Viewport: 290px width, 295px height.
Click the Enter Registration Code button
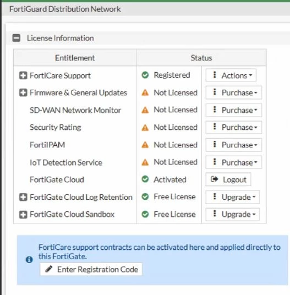[91, 270]
